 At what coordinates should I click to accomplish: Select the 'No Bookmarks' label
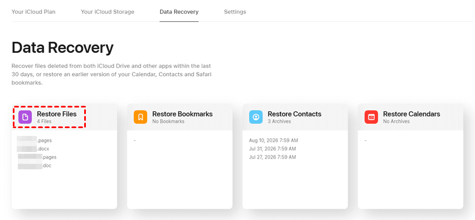[168, 121]
